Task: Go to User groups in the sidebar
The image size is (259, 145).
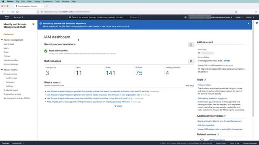Action: click(x=9, y=44)
